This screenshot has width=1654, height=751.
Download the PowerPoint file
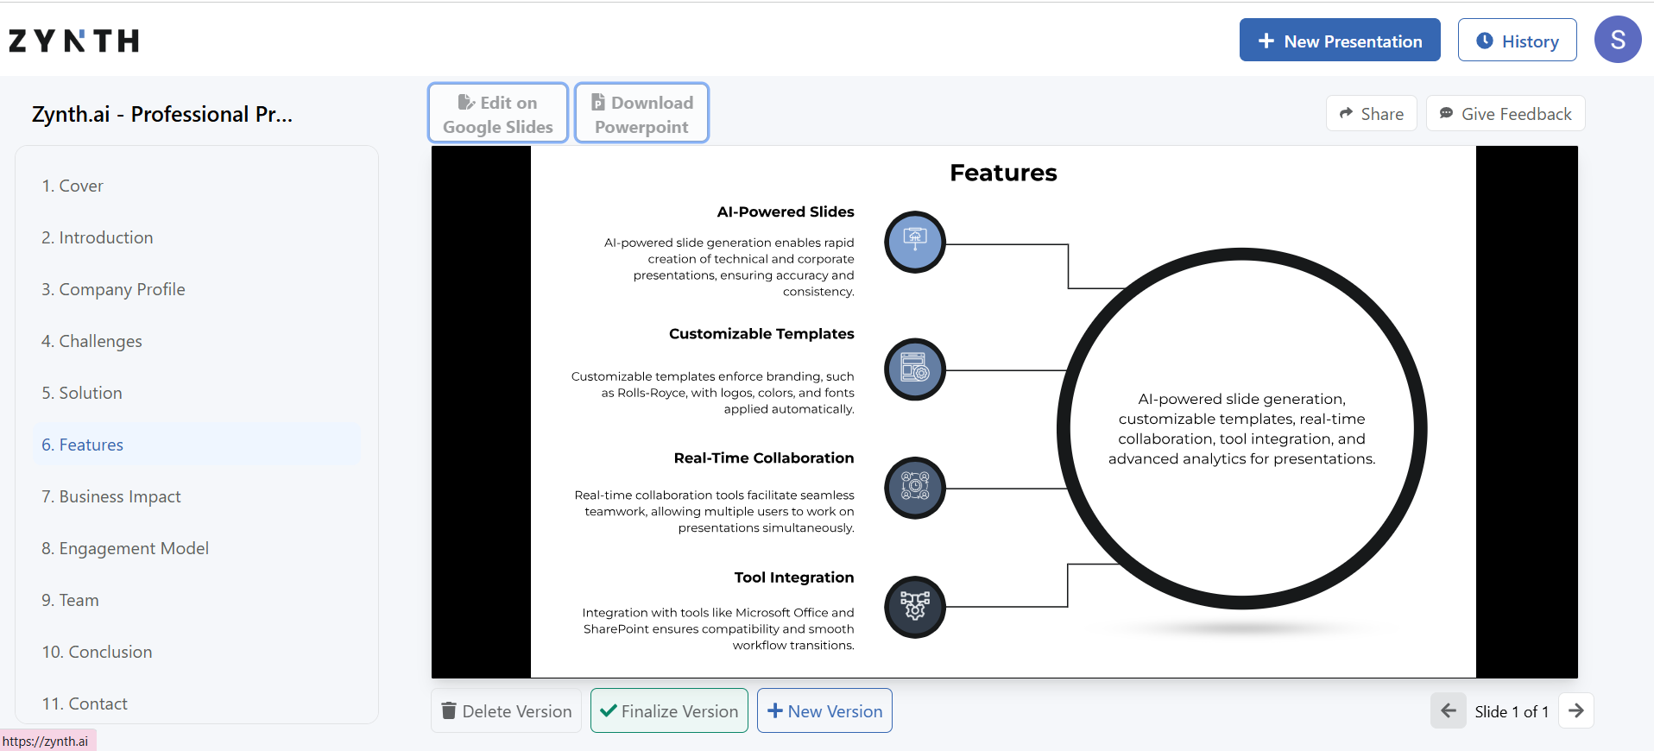(641, 114)
